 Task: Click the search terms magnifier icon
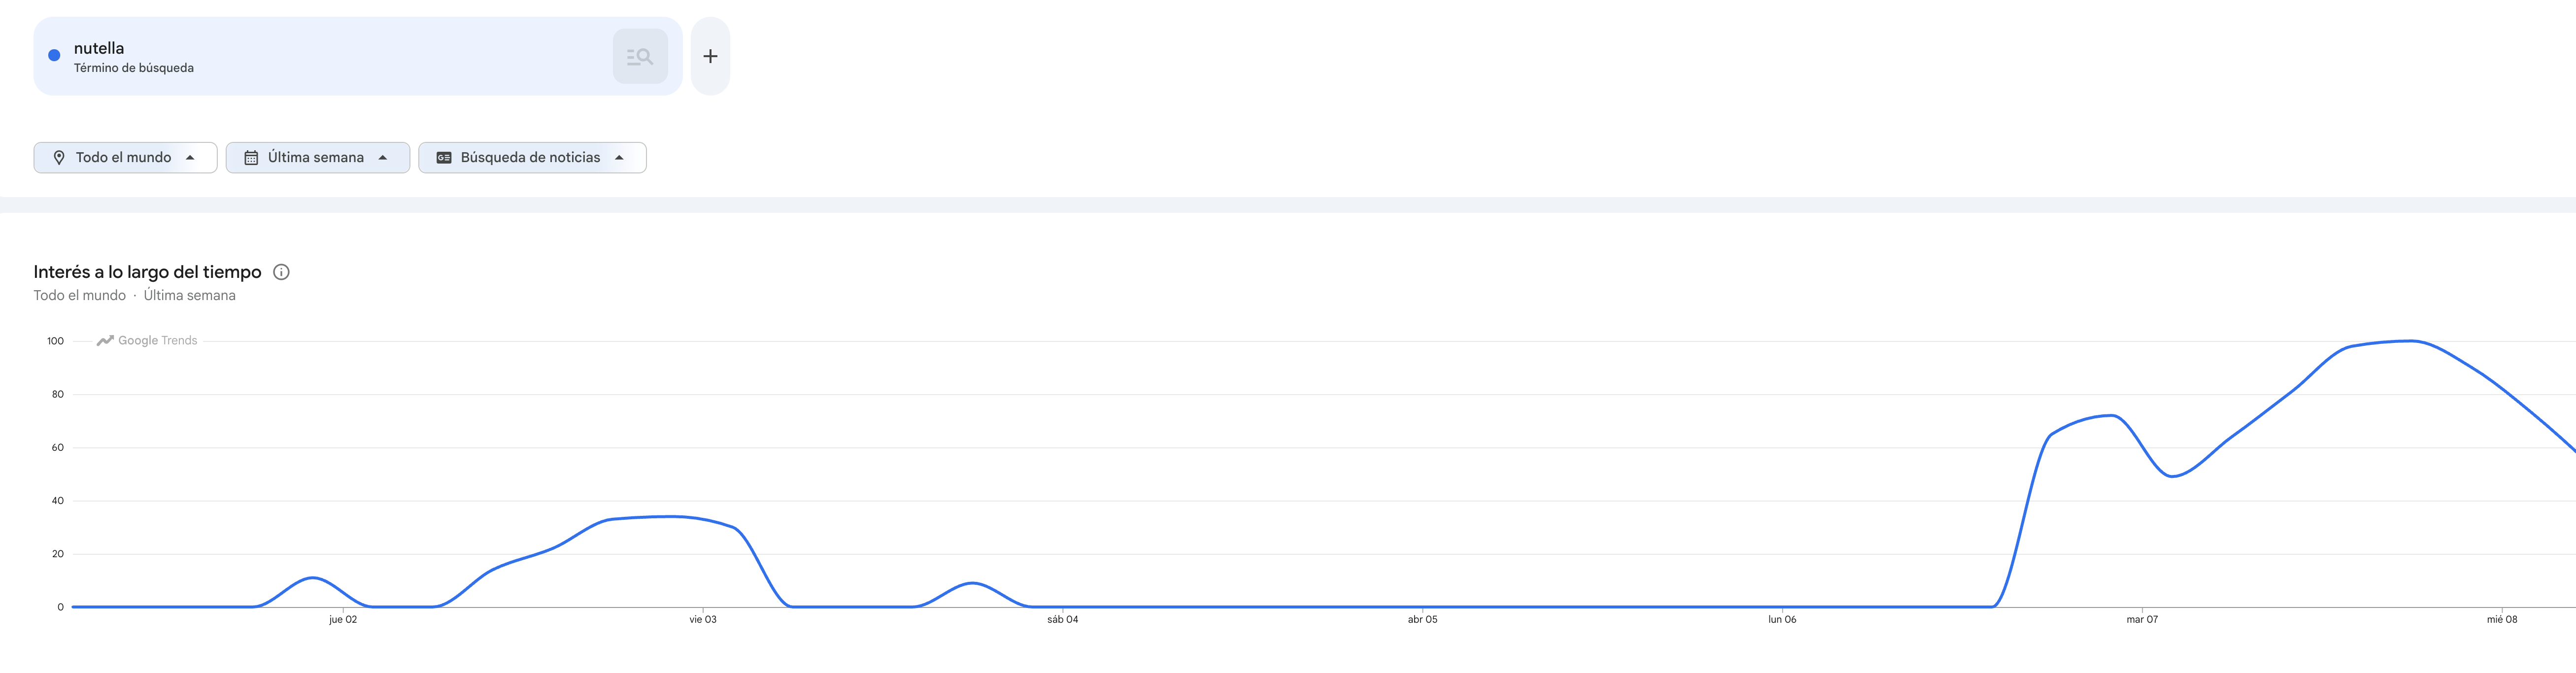640,57
